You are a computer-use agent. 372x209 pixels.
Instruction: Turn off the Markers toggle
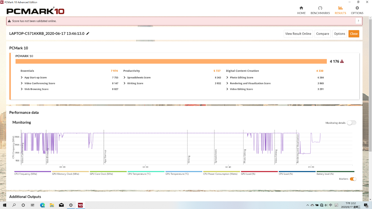[x=353, y=179]
